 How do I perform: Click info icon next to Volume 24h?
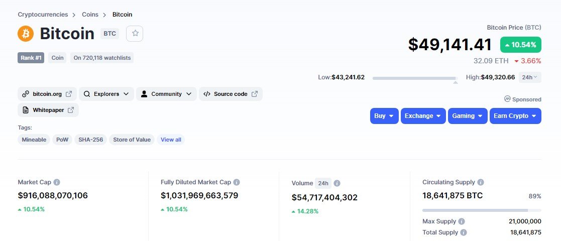coord(337,183)
